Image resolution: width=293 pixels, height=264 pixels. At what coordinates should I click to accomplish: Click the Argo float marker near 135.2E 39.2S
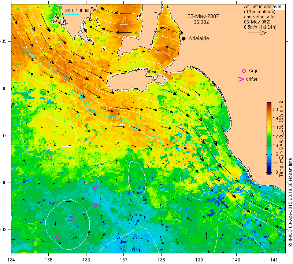(x=57, y=238)
